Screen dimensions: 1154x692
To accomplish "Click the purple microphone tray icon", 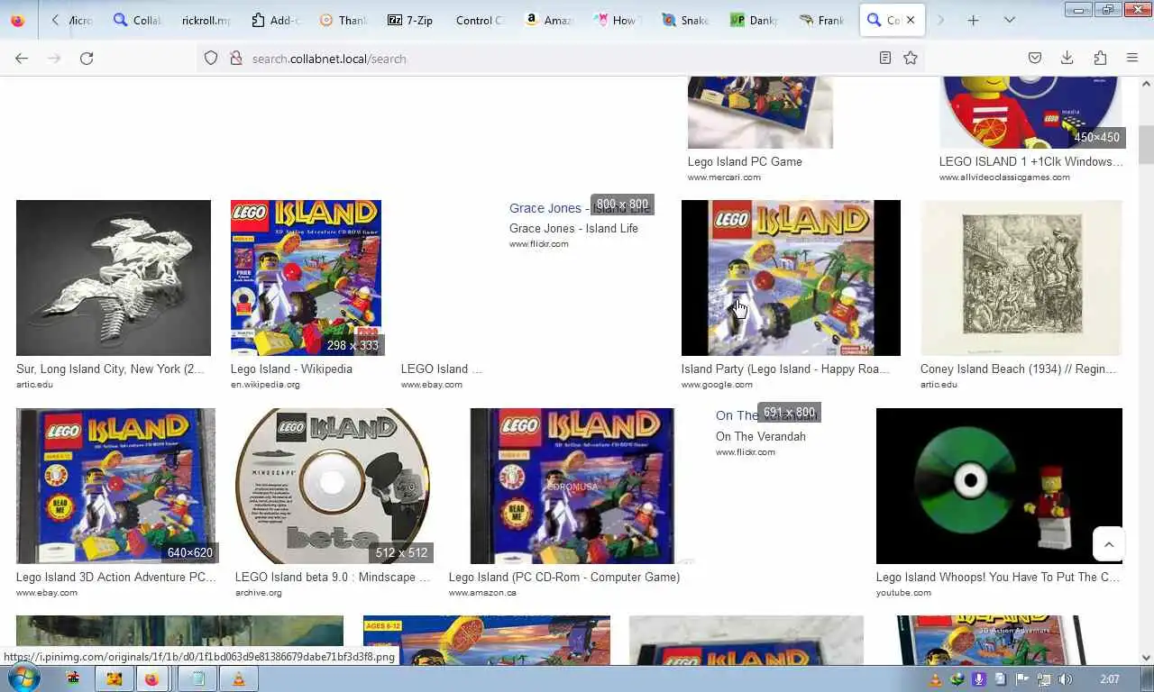I will (978, 679).
